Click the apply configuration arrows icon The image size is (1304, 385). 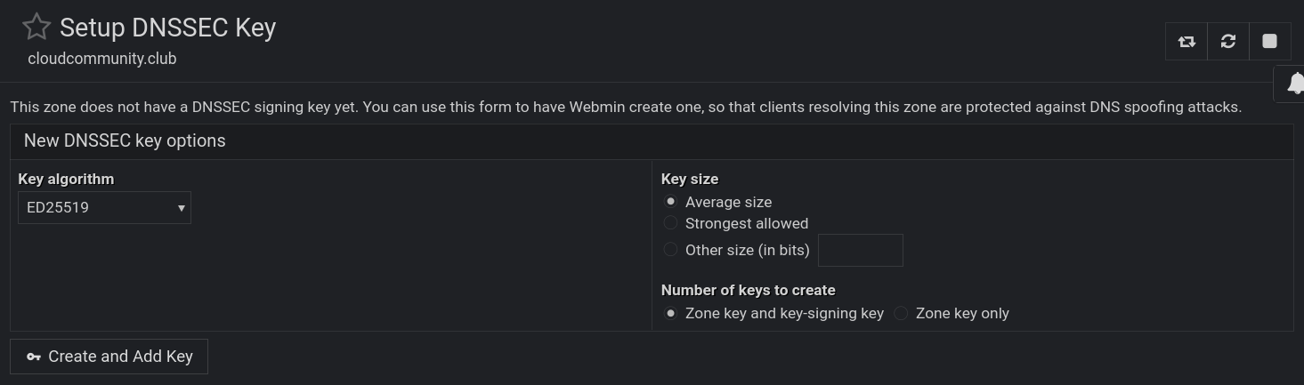point(1187,42)
